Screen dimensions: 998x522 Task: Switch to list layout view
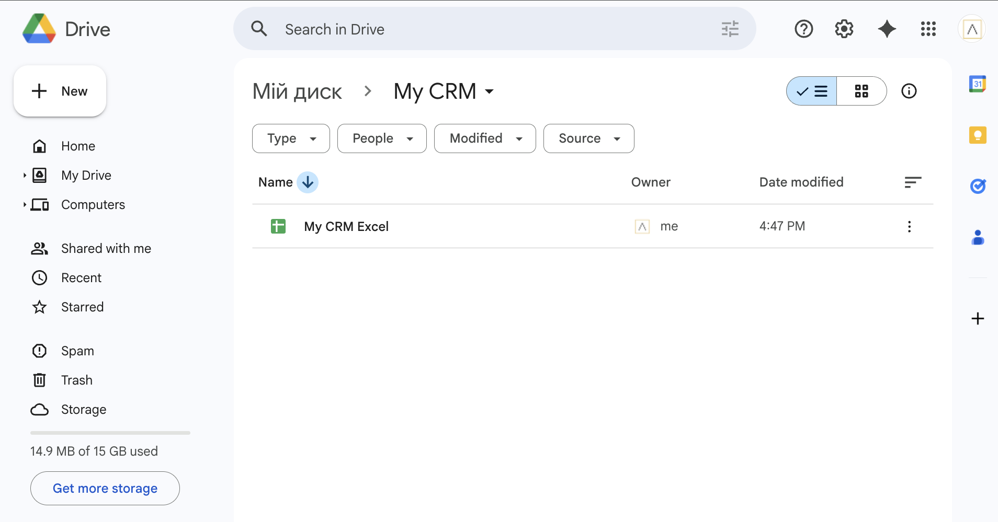[x=812, y=91]
